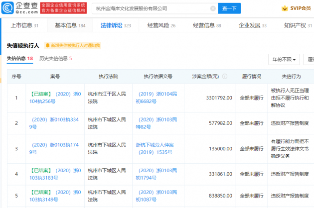
Task: Open case (2020)浙0103执3183号
Action: [x=55, y=174]
